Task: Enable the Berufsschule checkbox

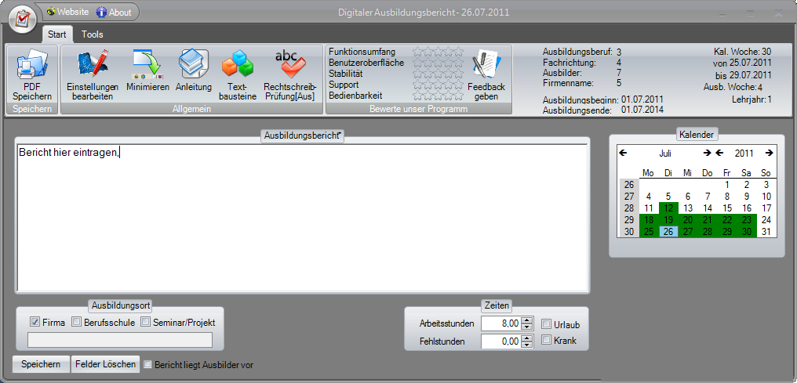Action: click(76, 322)
